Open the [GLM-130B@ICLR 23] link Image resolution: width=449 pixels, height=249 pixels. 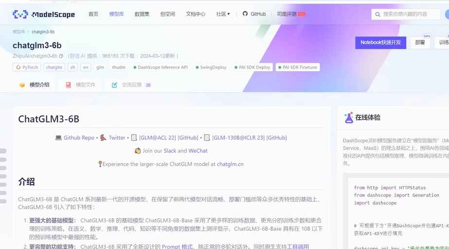238,138
